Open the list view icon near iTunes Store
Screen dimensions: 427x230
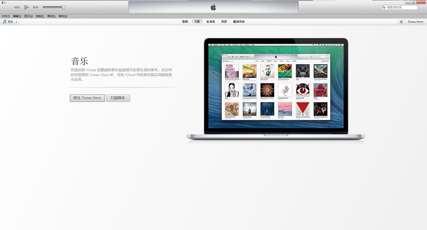(x=401, y=22)
